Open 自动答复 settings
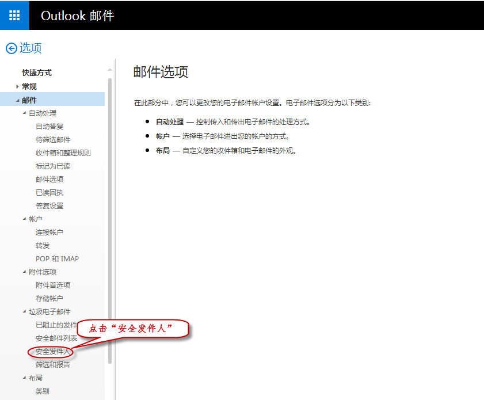This screenshot has height=400, width=484. tap(49, 127)
